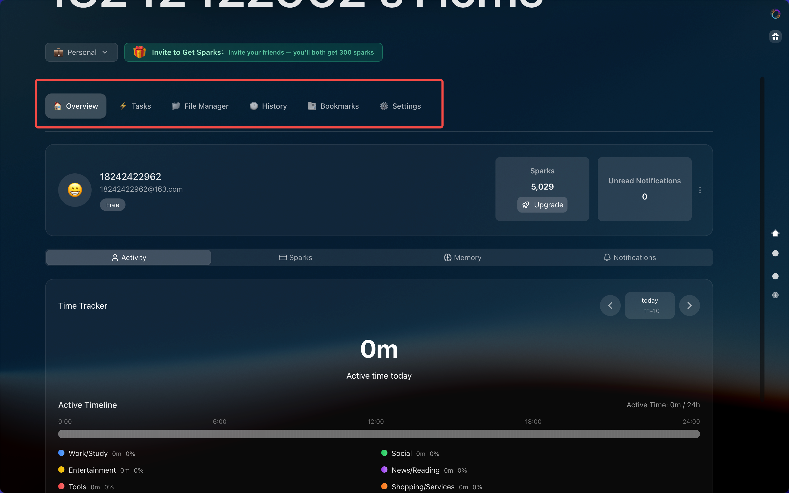Viewport: 789px width, 493px height.
Task: Expand the Personal workspace dropdown
Action: point(81,52)
